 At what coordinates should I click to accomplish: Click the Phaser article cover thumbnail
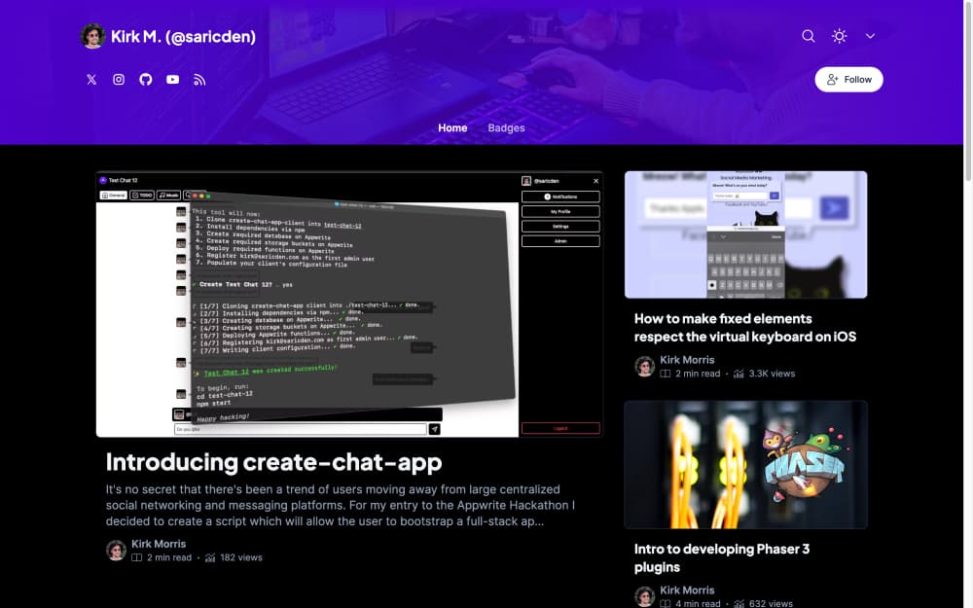[745, 464]
